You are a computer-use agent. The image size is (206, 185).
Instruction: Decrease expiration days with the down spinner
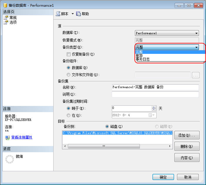pos(154,109)
